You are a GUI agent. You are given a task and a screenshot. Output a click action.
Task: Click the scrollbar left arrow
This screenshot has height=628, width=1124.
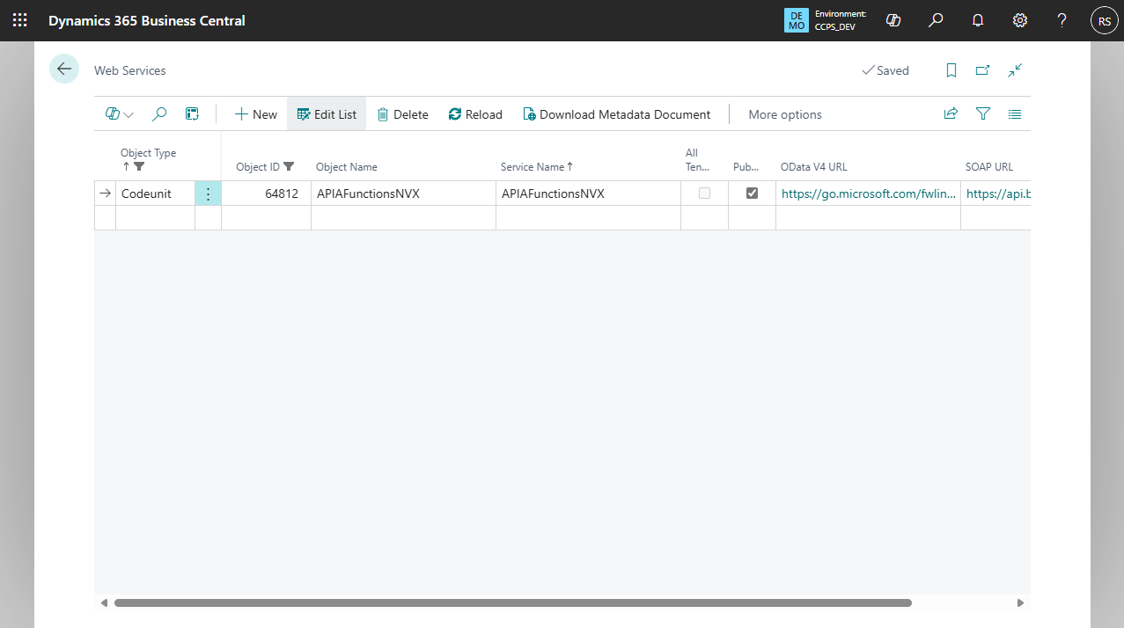click(104, 602)
